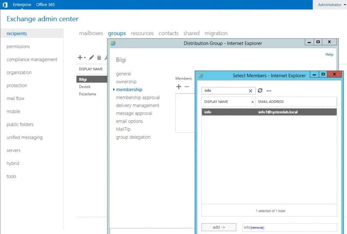Image resolution: width=347 pixels, height=234 pixels.
Task: Click the edit pencil icon in groups toolbar
Action: 91,58
